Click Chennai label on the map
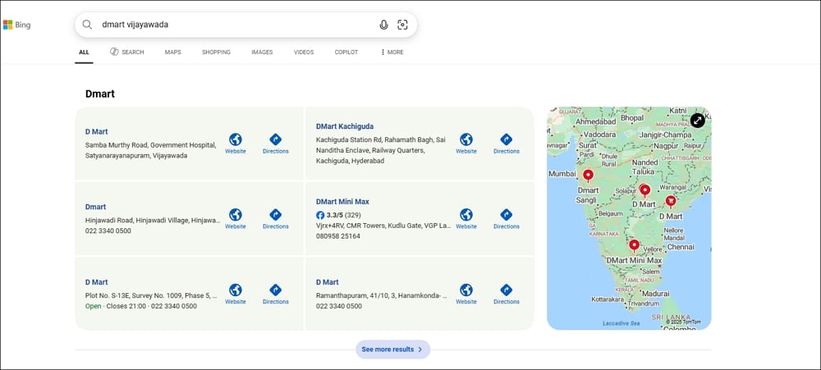 click(681, 247)
